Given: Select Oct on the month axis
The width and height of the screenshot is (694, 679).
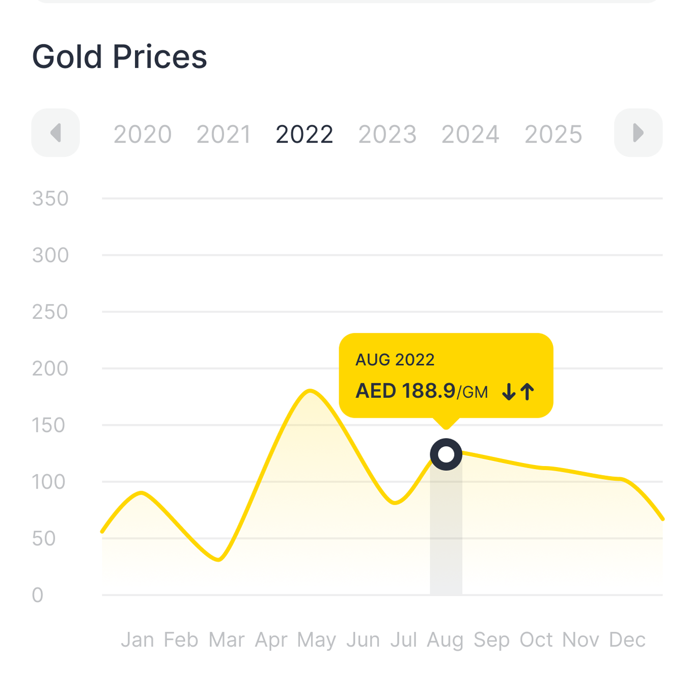Looking at the screenshot, I should 536,640.
